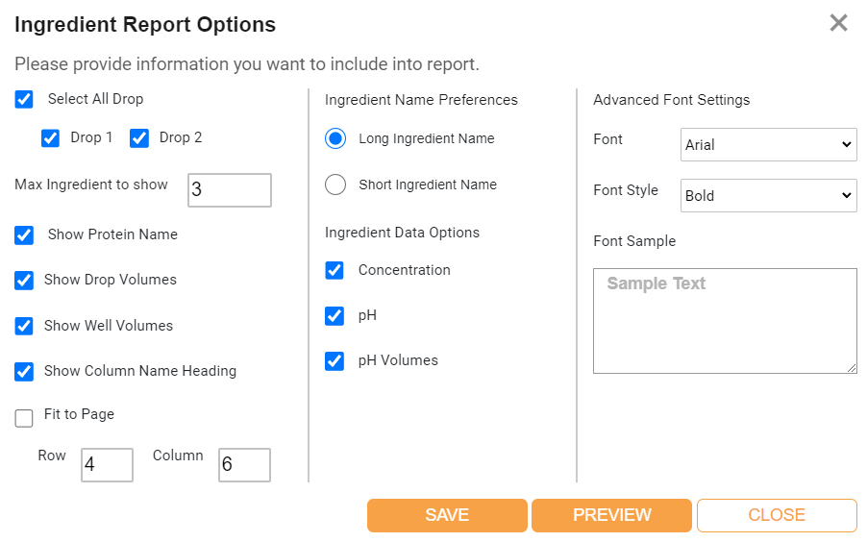
Task: Click the Max Ingredient to show field
Action: tap(229, 190)
